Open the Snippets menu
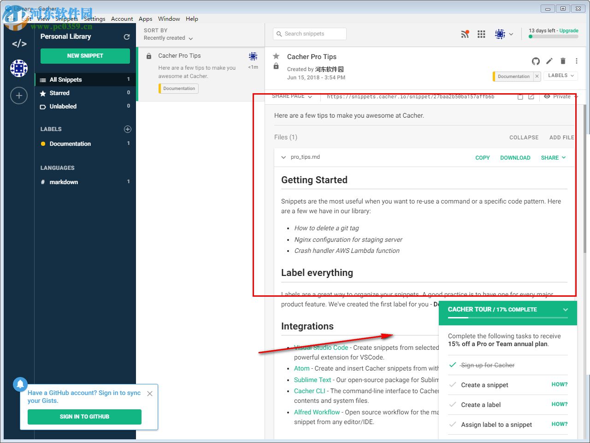 tap(67, 19)
